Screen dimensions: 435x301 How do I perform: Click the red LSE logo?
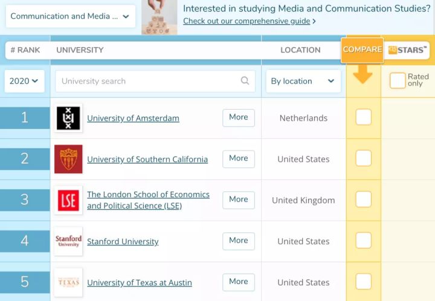[x=68, y=200]
